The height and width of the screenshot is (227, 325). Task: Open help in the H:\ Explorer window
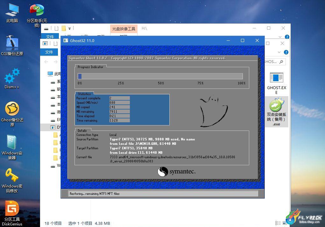[x=287, y=37]
